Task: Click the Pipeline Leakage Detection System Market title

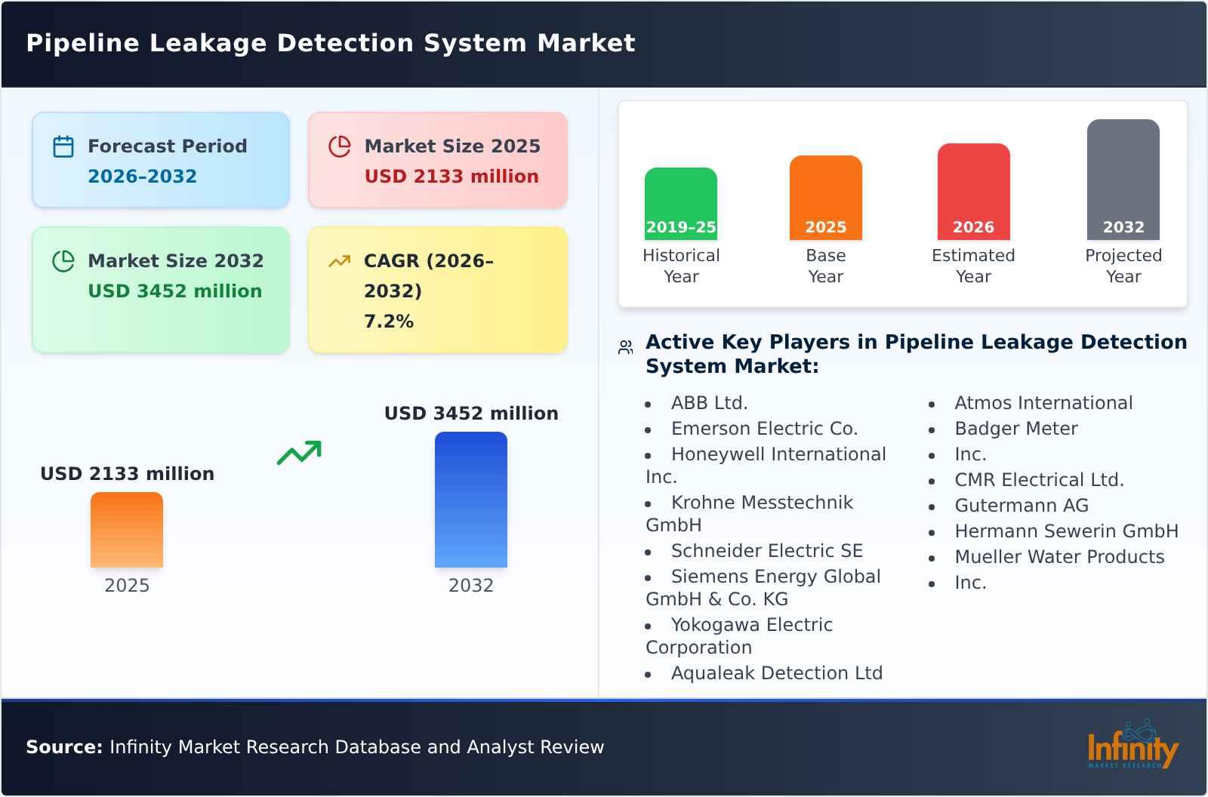Action: [x=330, y=43]
